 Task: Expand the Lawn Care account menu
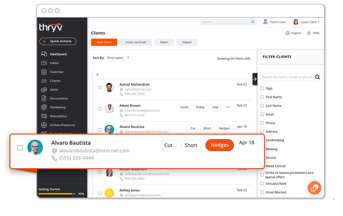point(310,22)
